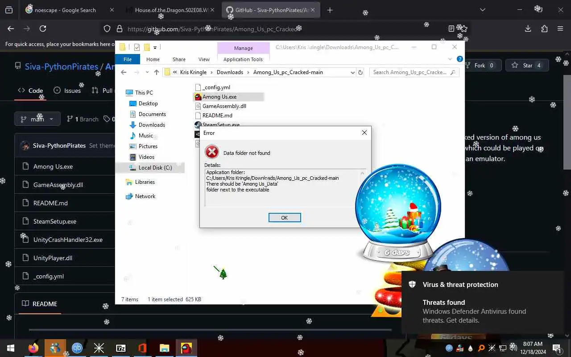Switch to noescape Google Search tab

click(65, 10)
